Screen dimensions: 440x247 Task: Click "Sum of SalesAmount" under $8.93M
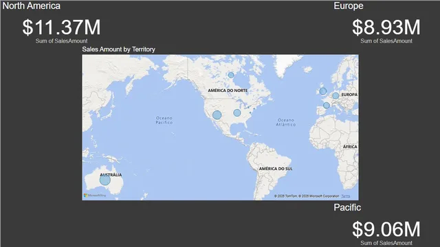(x=386, y=41)
